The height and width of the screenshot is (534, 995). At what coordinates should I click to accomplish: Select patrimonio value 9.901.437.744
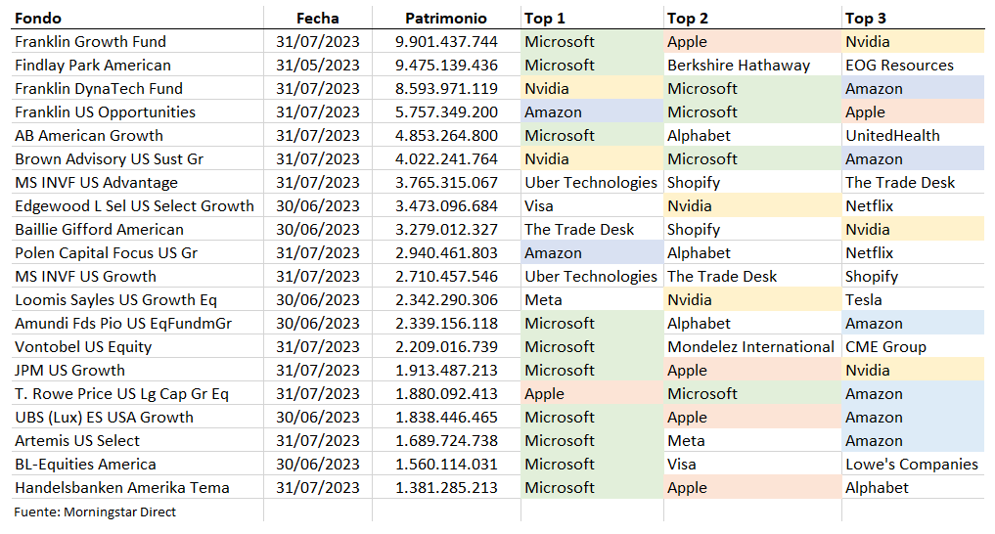click(446, 41)
